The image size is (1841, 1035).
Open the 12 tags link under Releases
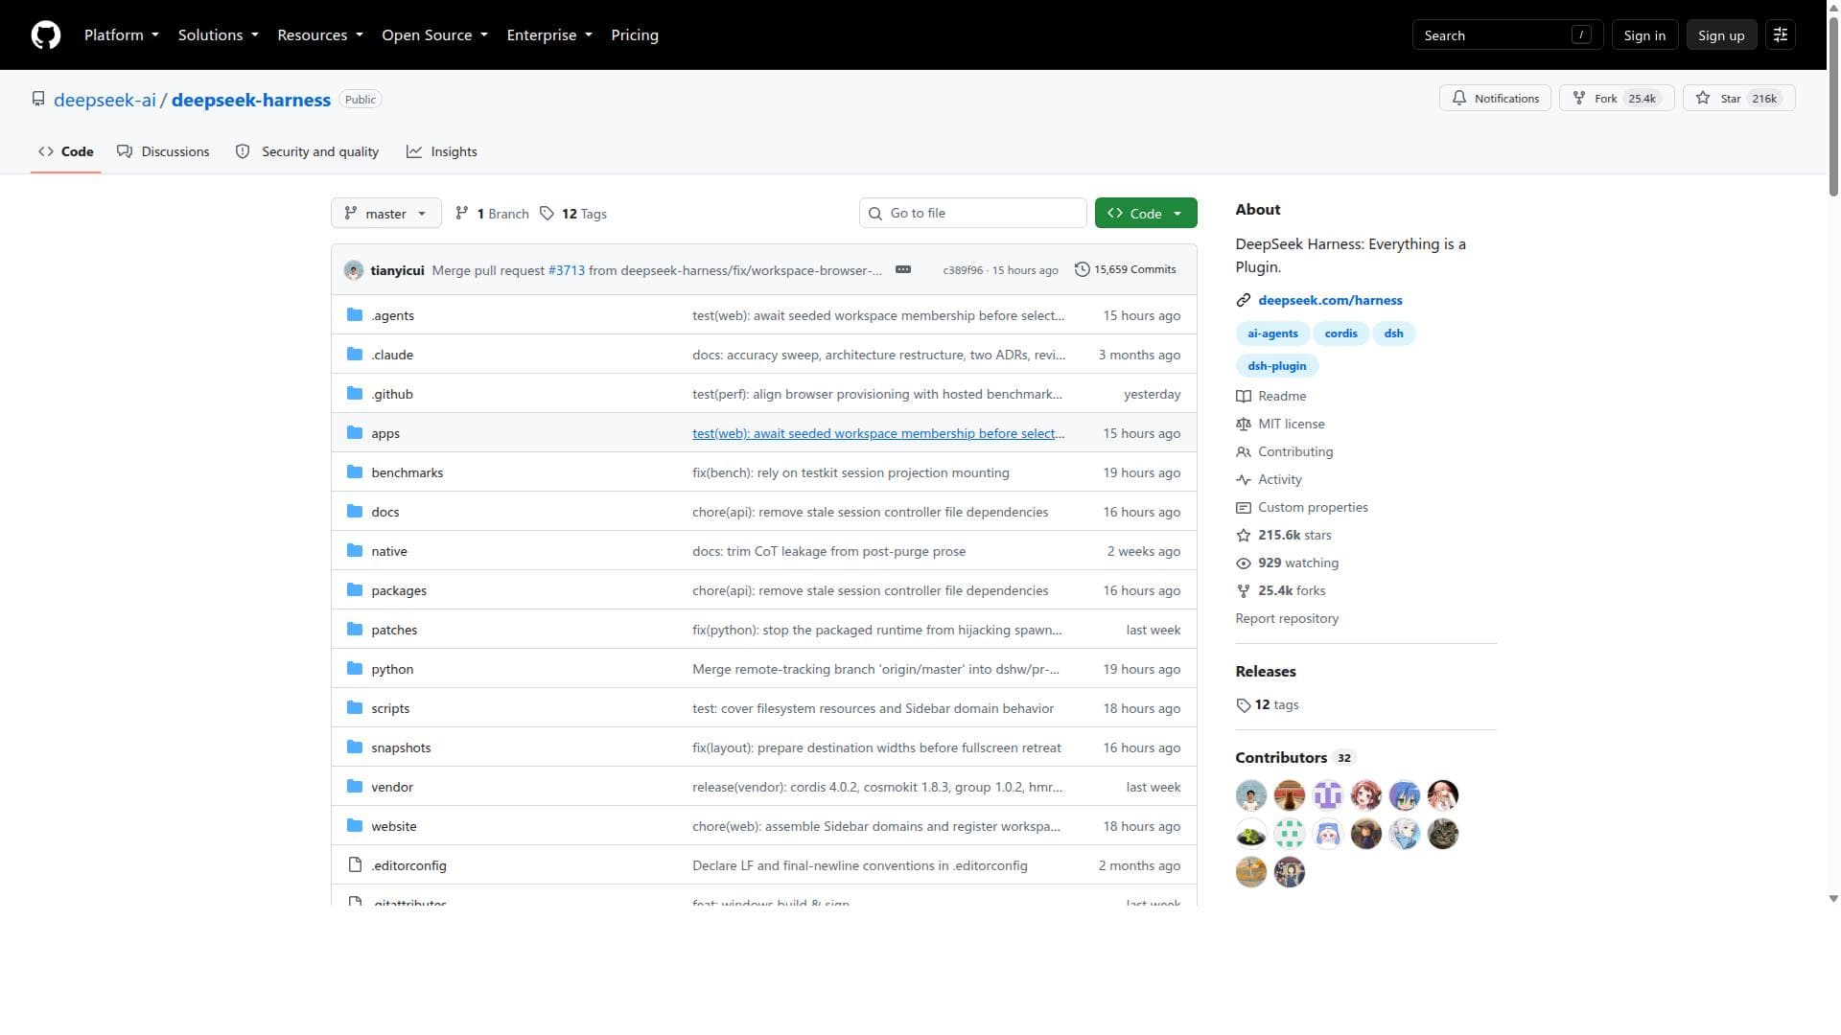coord(1268,705)
